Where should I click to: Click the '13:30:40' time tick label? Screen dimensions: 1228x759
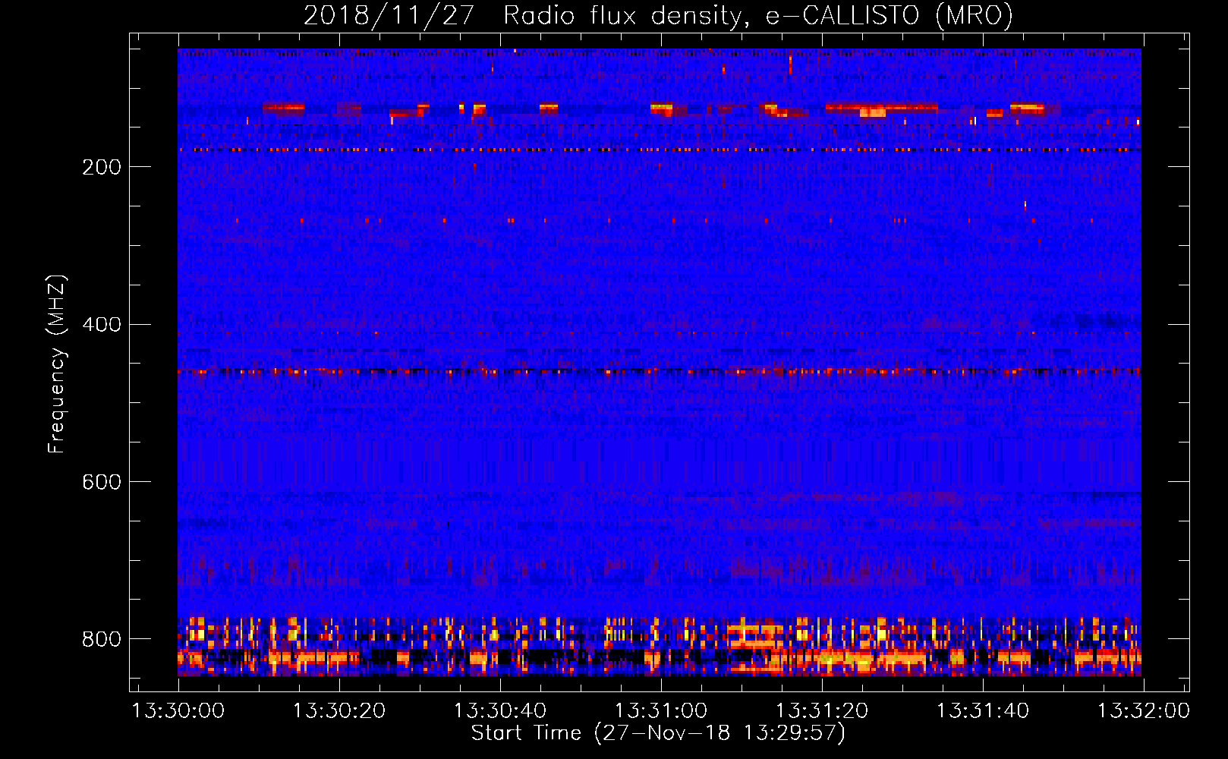500,711
